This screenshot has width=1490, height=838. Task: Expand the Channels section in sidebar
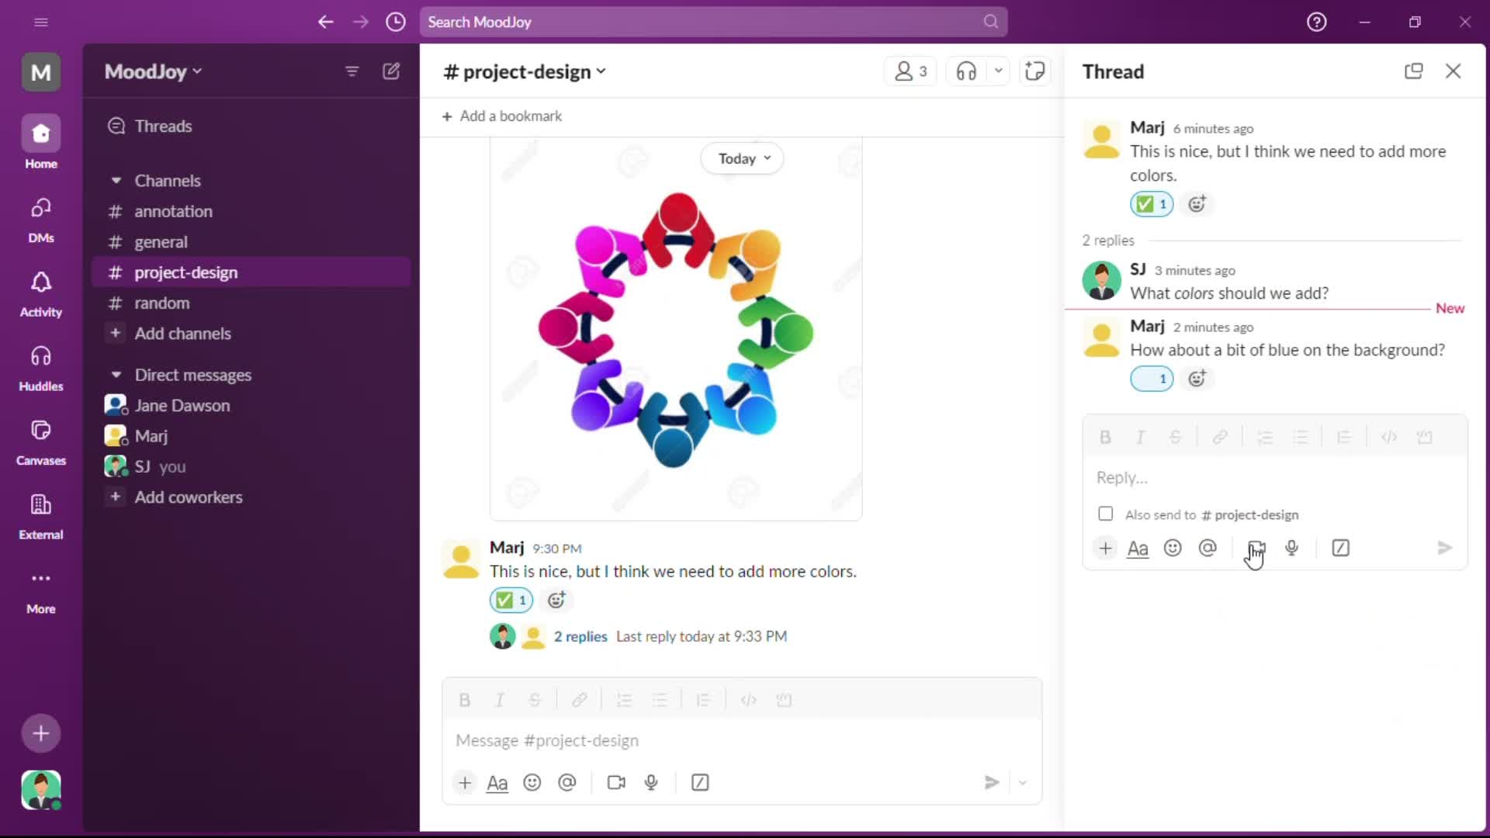tap(116, 180)
